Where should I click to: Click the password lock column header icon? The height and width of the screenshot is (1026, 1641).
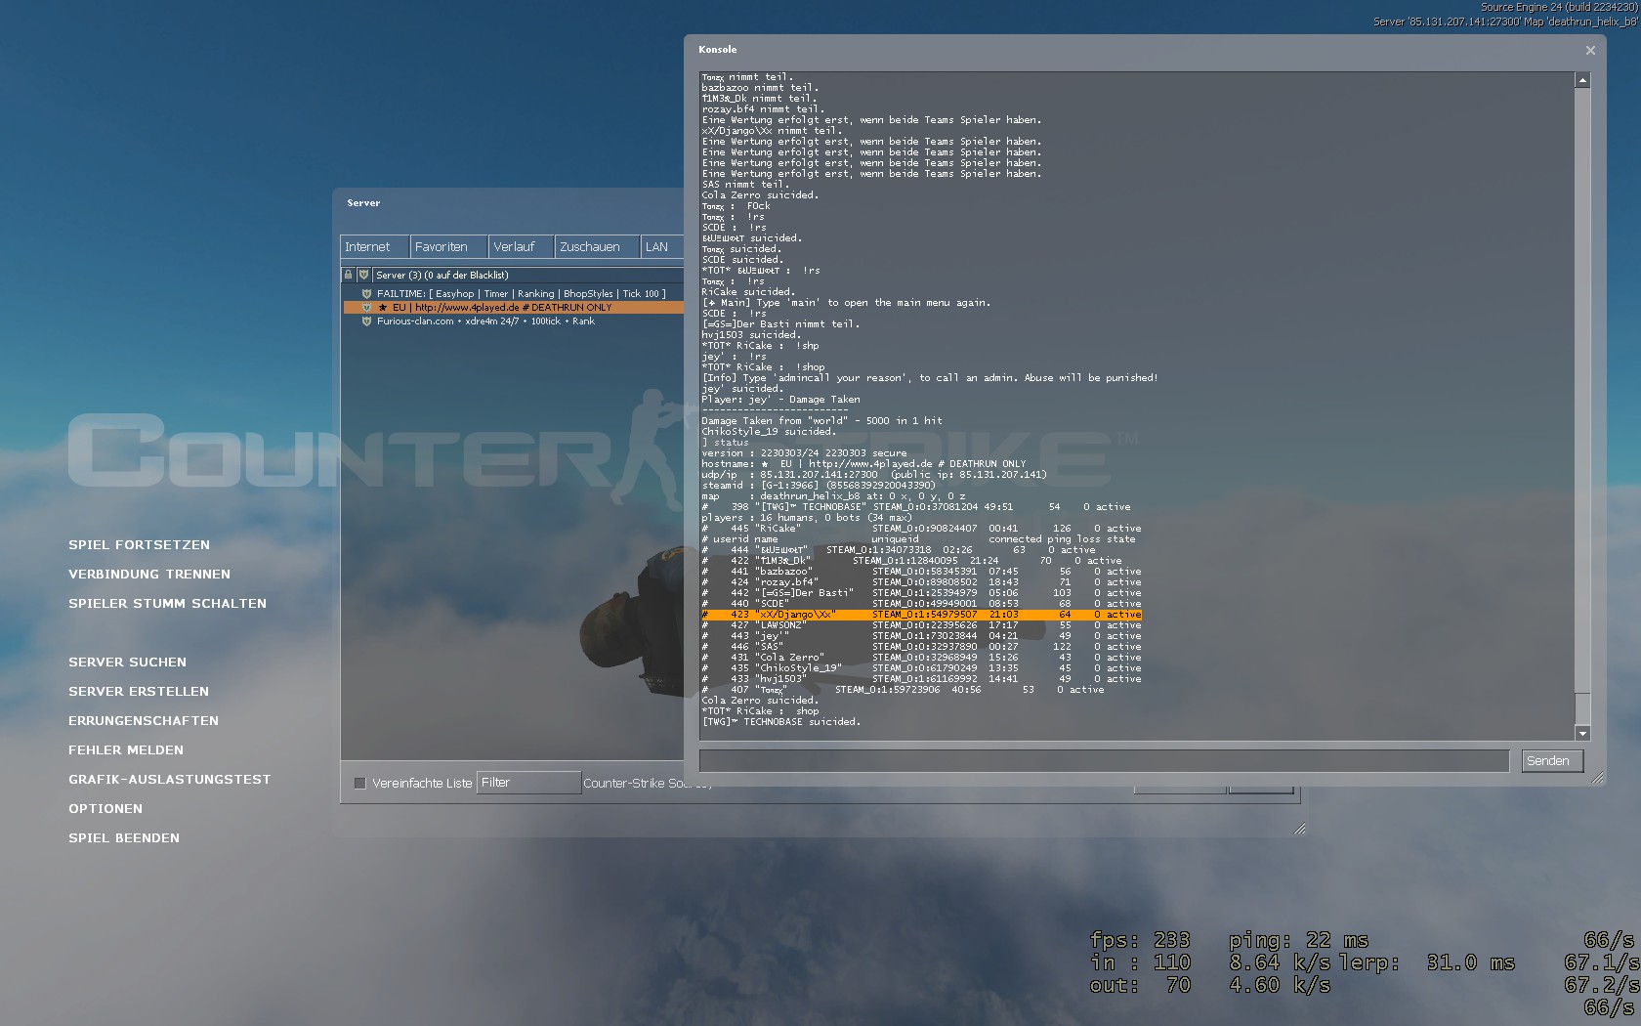(348, 275)
